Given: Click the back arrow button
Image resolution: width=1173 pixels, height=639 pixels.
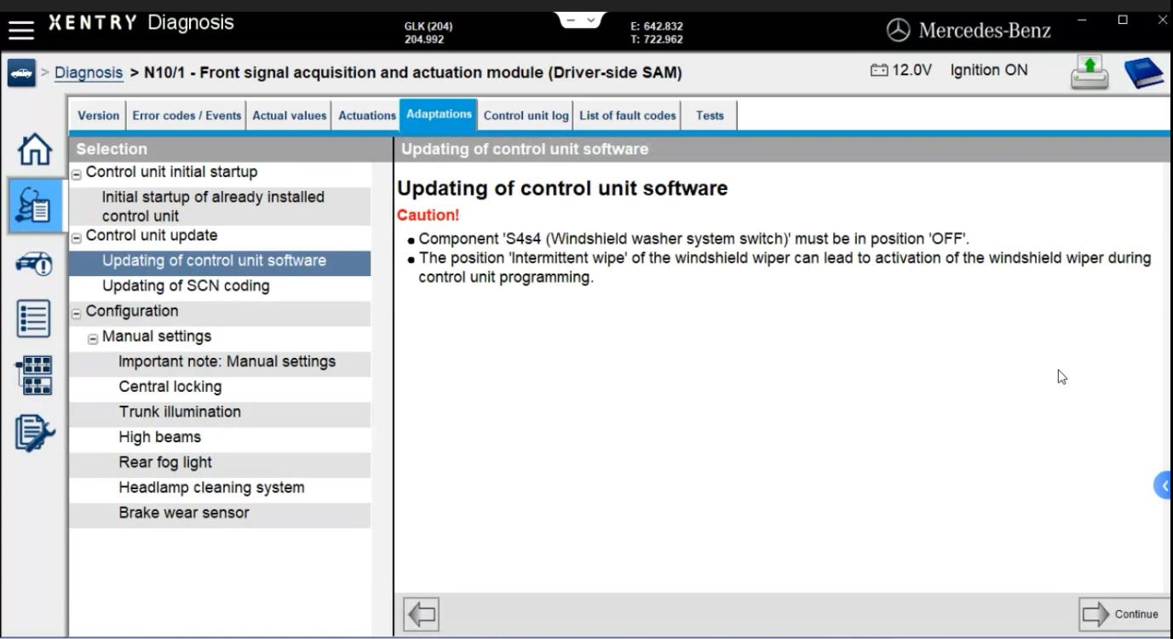Looking at the screenshot, I should click(422, 613).
